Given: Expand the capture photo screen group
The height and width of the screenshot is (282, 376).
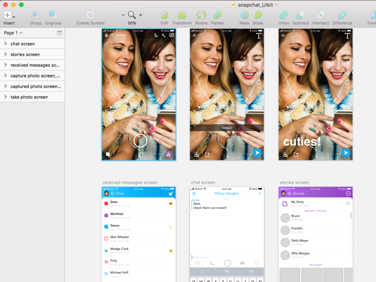Looking at the screenshot, I should coord(6,76).
